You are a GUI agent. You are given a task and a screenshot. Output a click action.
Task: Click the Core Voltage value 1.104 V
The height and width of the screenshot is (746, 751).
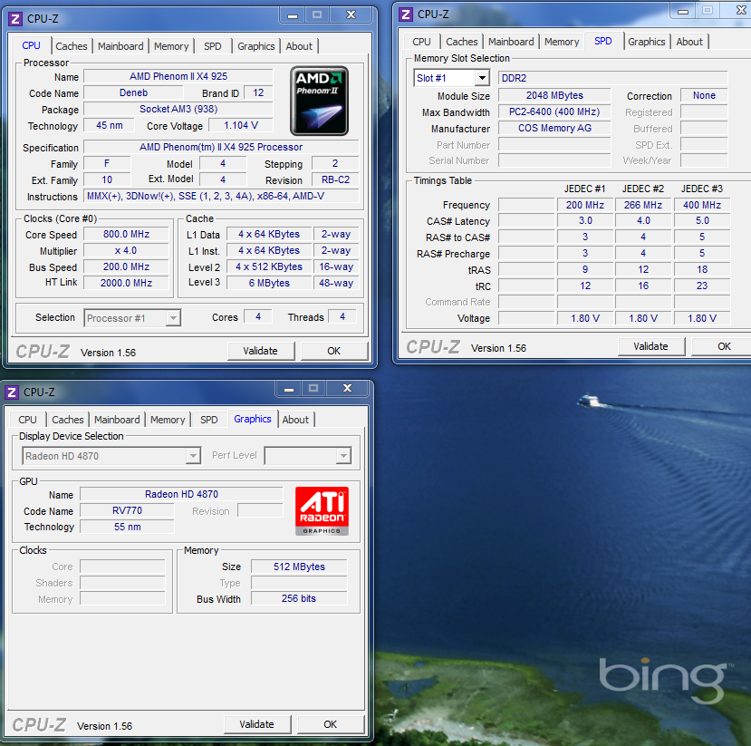tap(241, 125)
